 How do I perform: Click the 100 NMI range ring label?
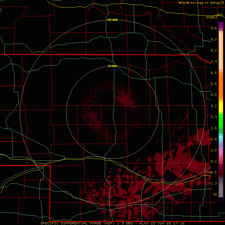(x=112, y=20)
